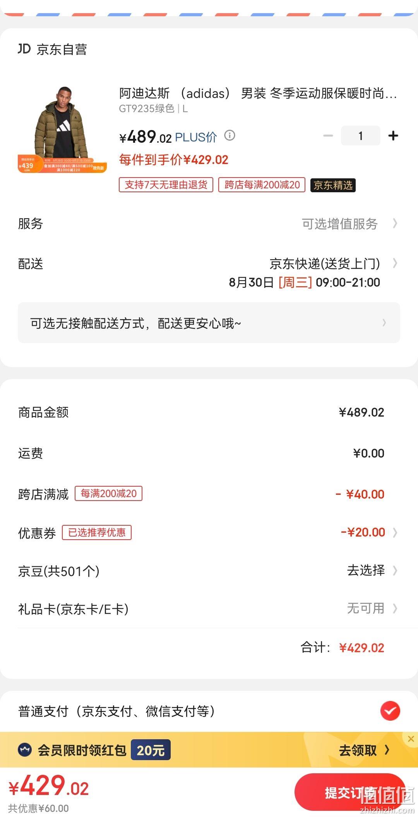Select 普通支付 payment radio button
The height and width of the screenshot is (817, 418).
(390, 711)
